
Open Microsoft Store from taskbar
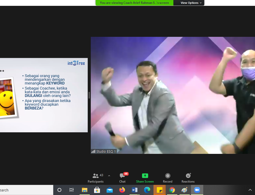click(x=97, y=190)
